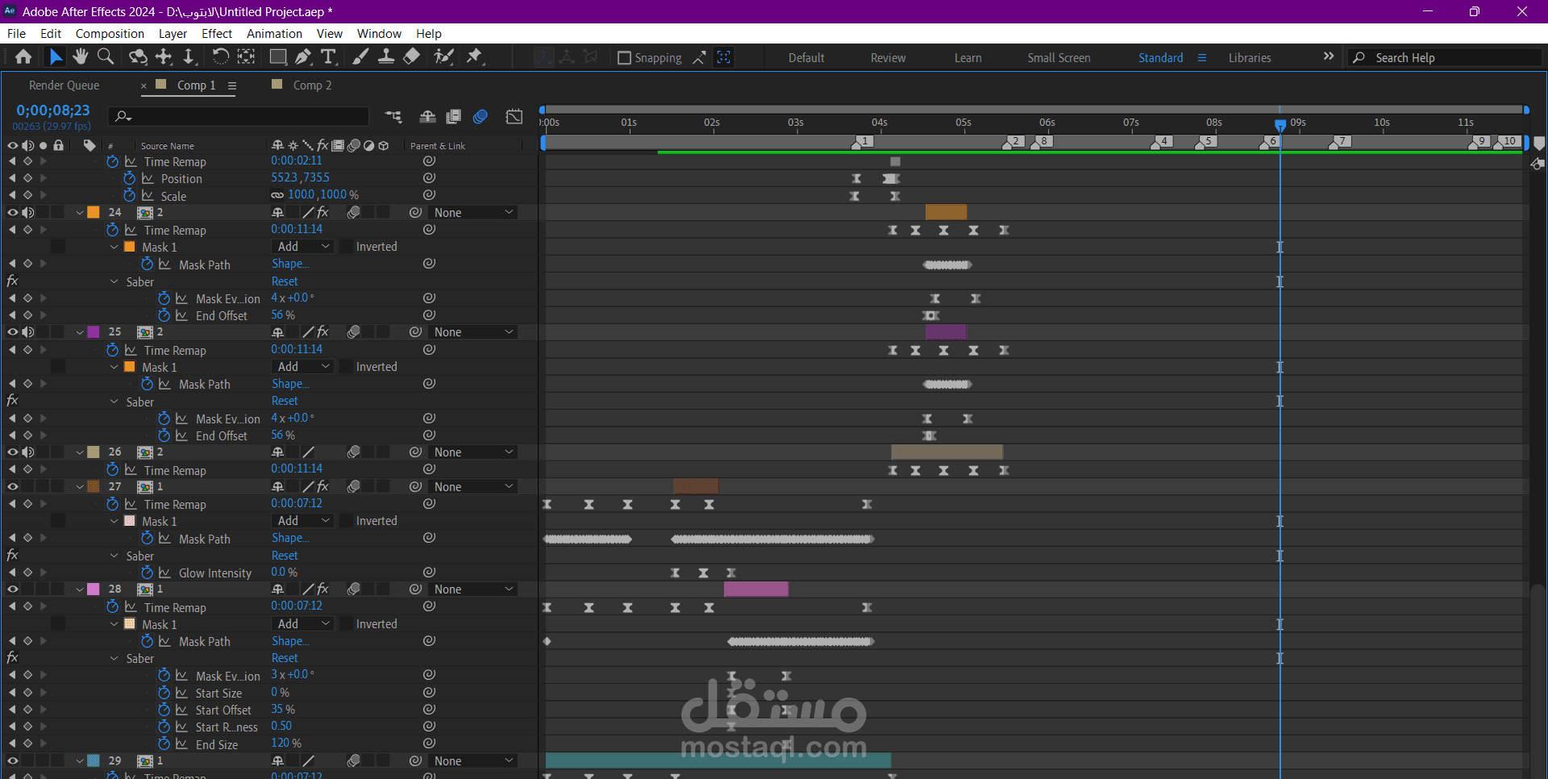Screen dimensions: 1548x779
Task: Open mask mode dropdown for layer 27 Mask 1
Action: (303, 521)
